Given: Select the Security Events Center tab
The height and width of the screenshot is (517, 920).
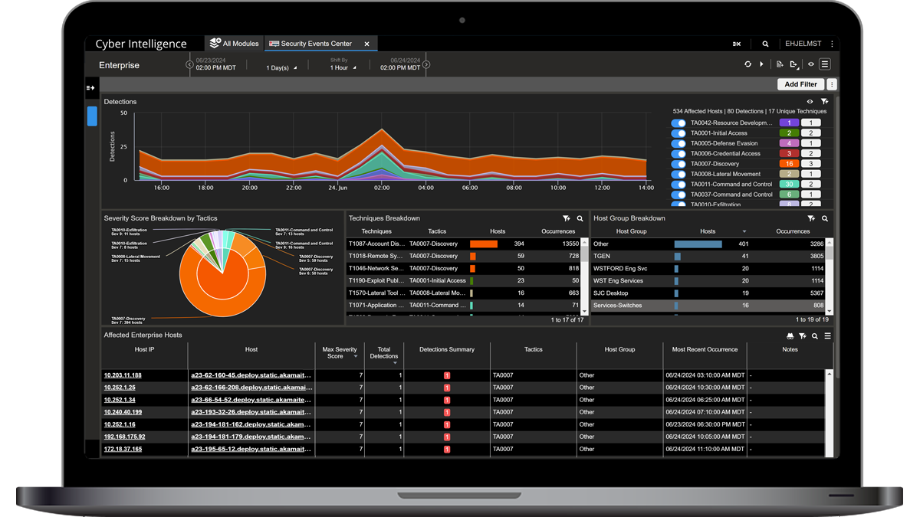Looking at the screenshot, I should [x=315, y=44].
